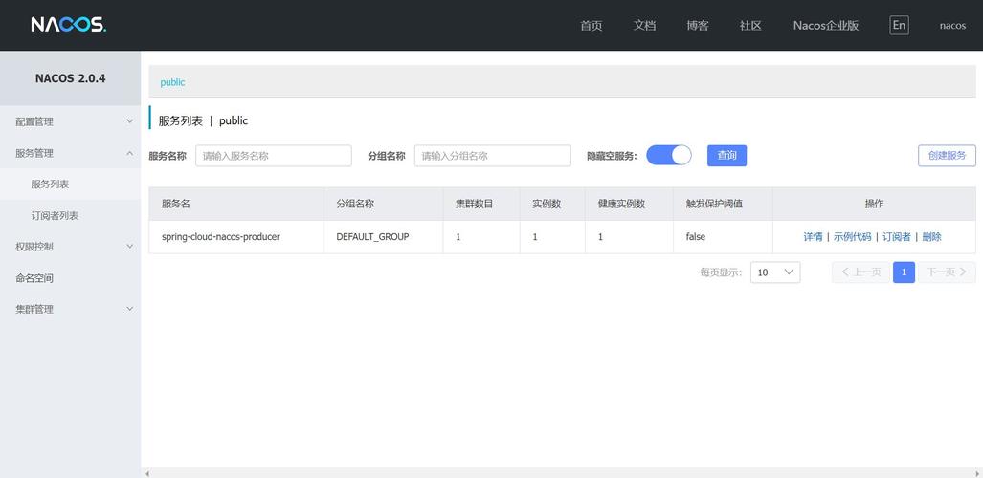This screenshot has height=478, width=983.
Task: Click the 操作 column header
Action: coord(874,204)
